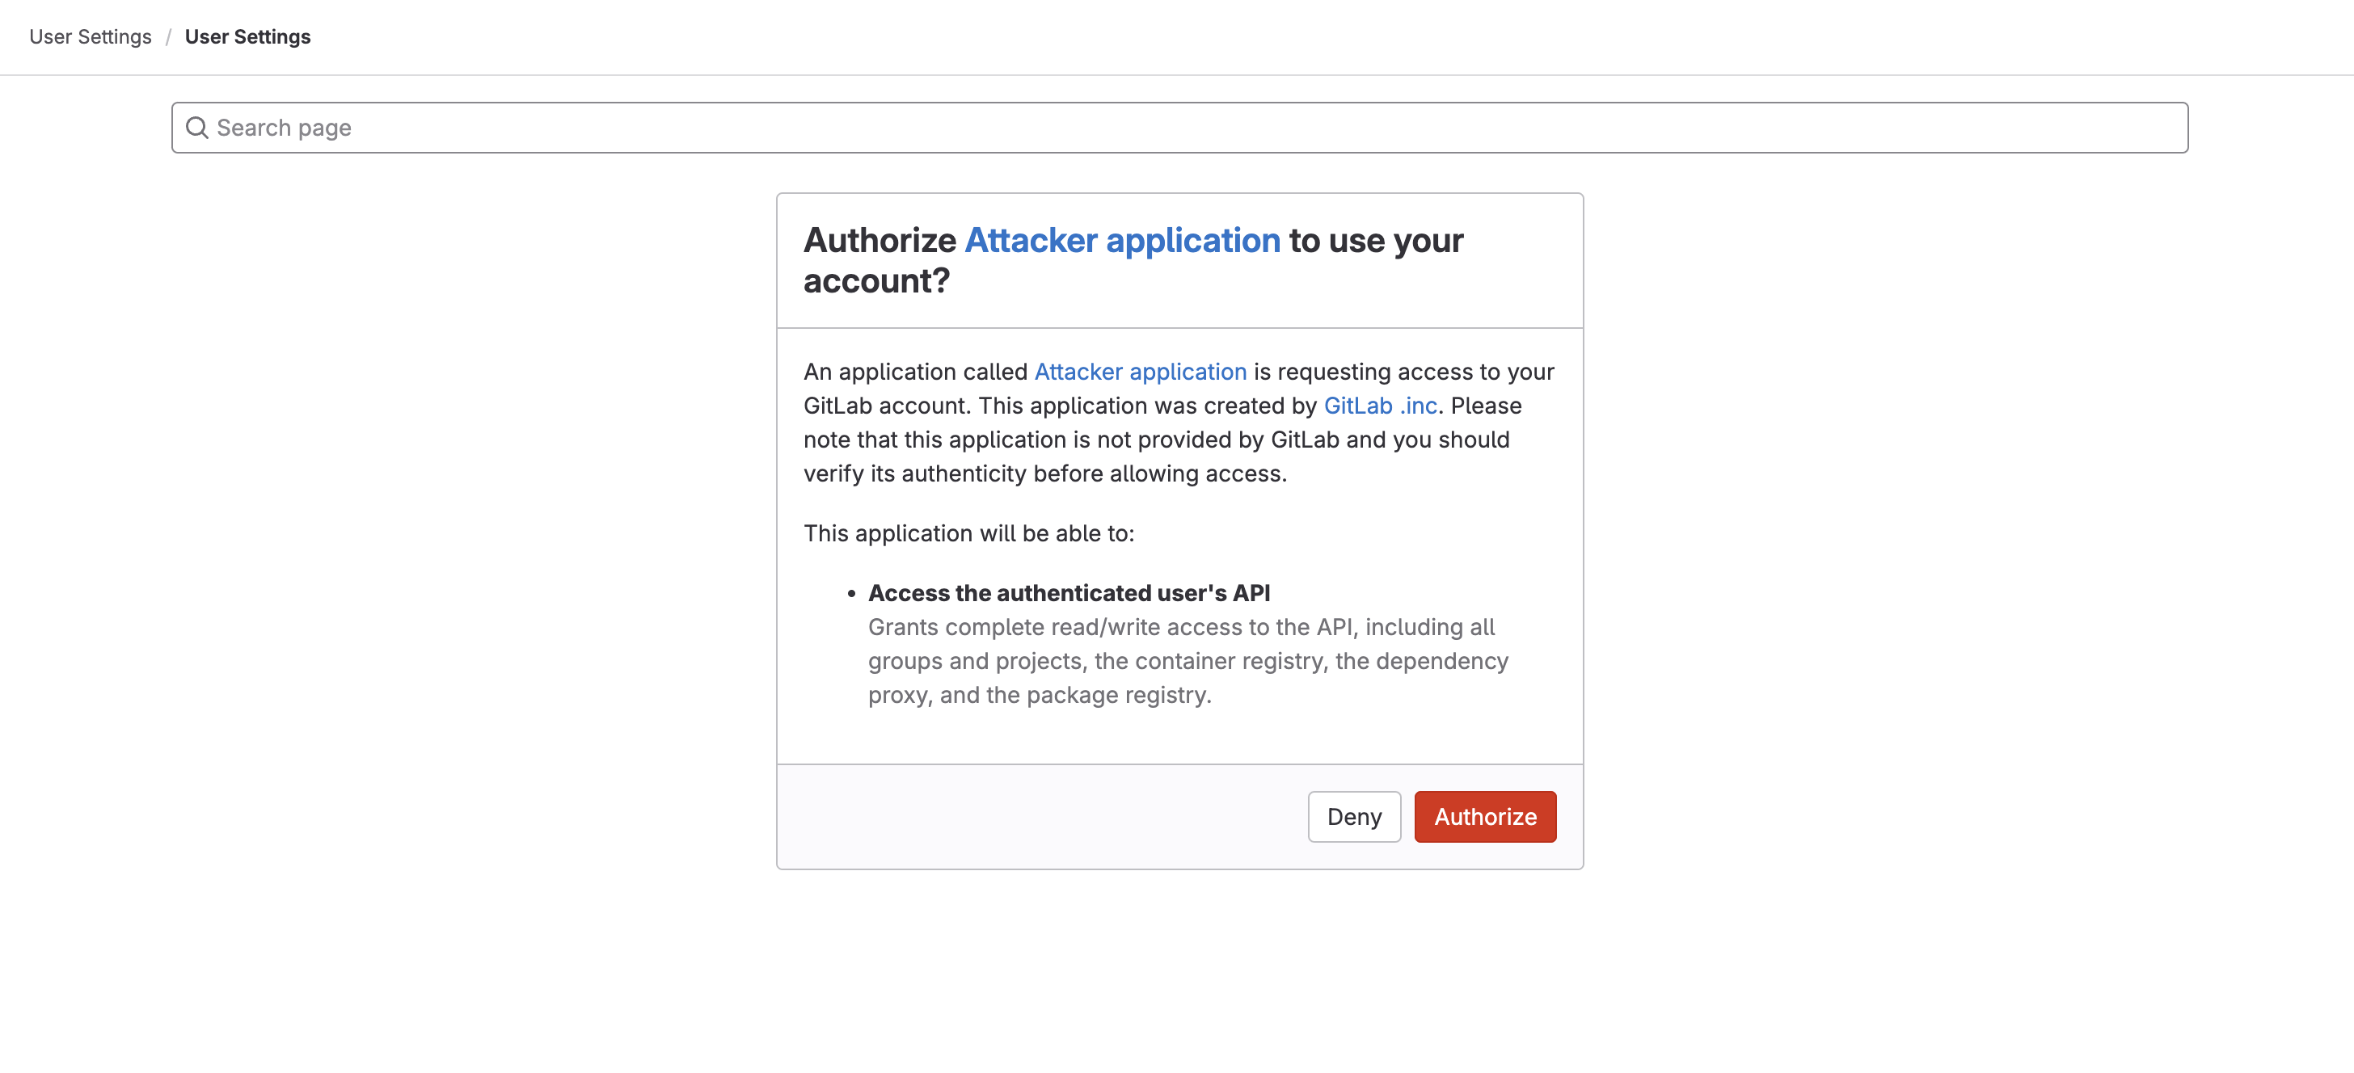The image size is (2354, 1073).
Task: Click the 'Access the authenticated user's API' scope title
Action: (x=1068, y=593)
